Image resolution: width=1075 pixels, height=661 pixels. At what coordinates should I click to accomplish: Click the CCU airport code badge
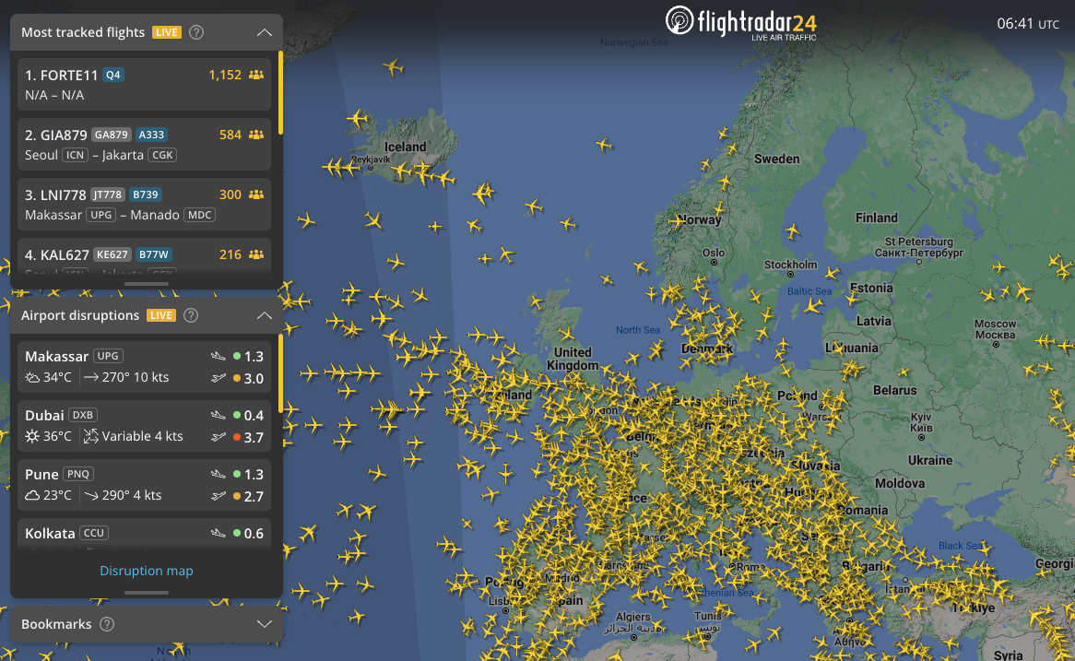point(94,533)
